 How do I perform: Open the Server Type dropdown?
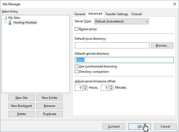coord(122,21)
